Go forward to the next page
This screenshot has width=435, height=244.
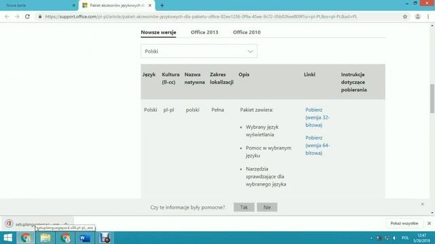tap(17, 16)
